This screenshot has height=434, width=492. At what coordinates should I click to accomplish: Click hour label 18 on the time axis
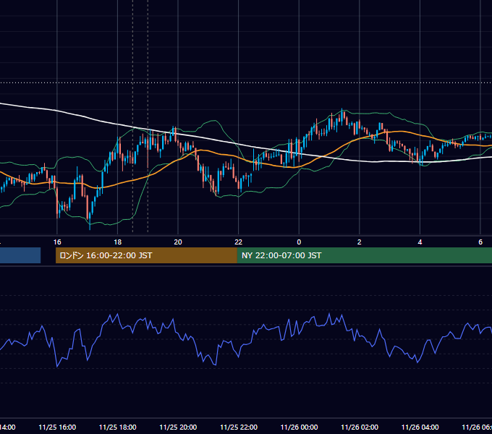117,242
